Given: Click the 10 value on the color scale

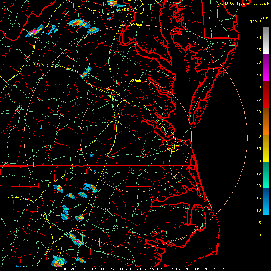Looking at the screenshot, I should [x=259, y=210].
